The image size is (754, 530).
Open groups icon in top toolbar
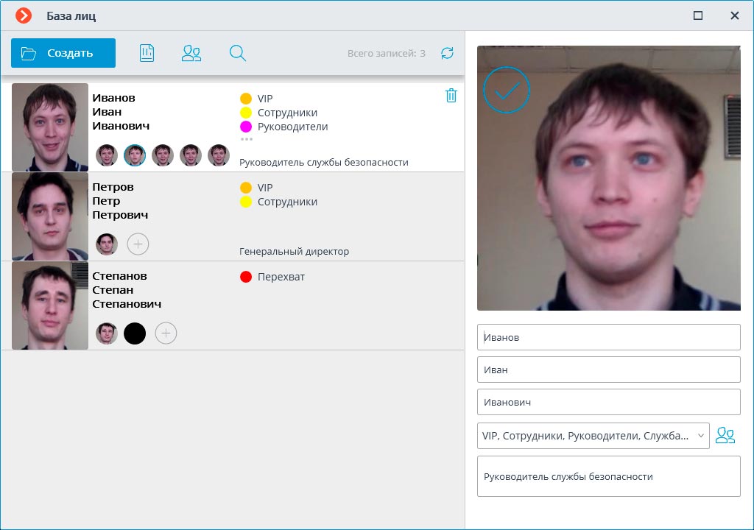[x=191, y=53]
